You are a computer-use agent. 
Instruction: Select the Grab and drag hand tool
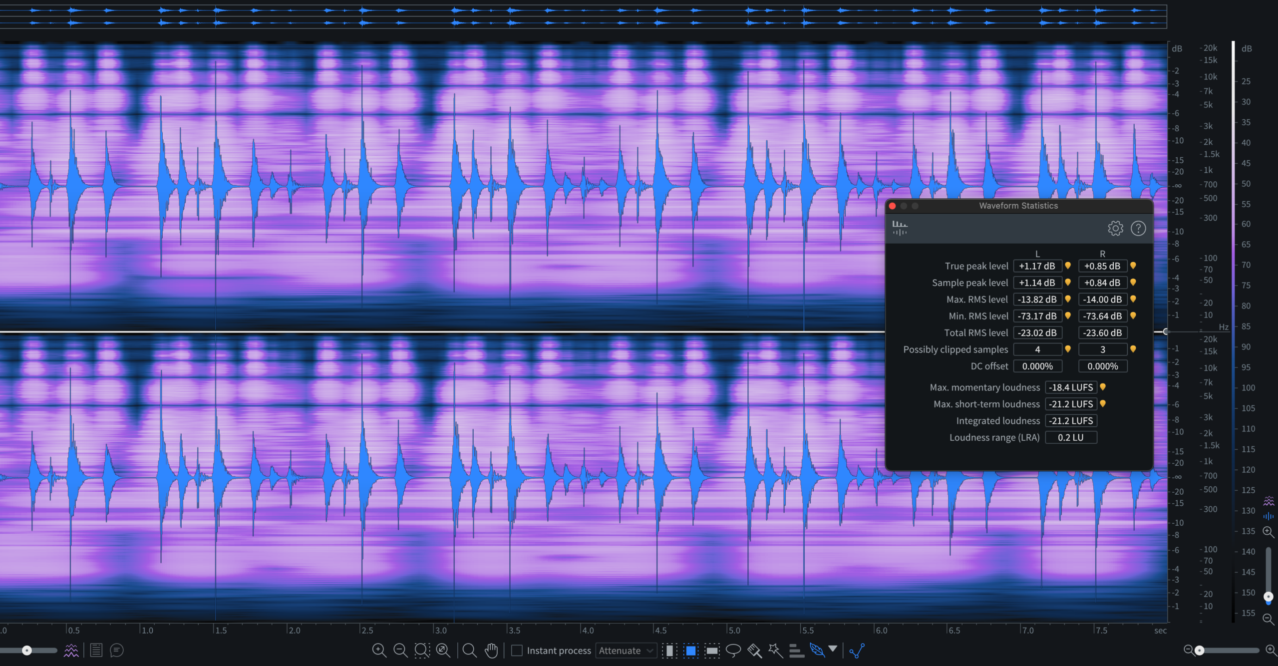coord(491,650)
